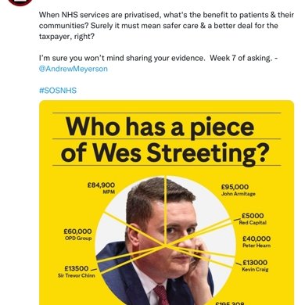Viewport: 305px width, 305px height.
Task: Click the £40,000 Peter Hearn label
Action: pos(257,242)
